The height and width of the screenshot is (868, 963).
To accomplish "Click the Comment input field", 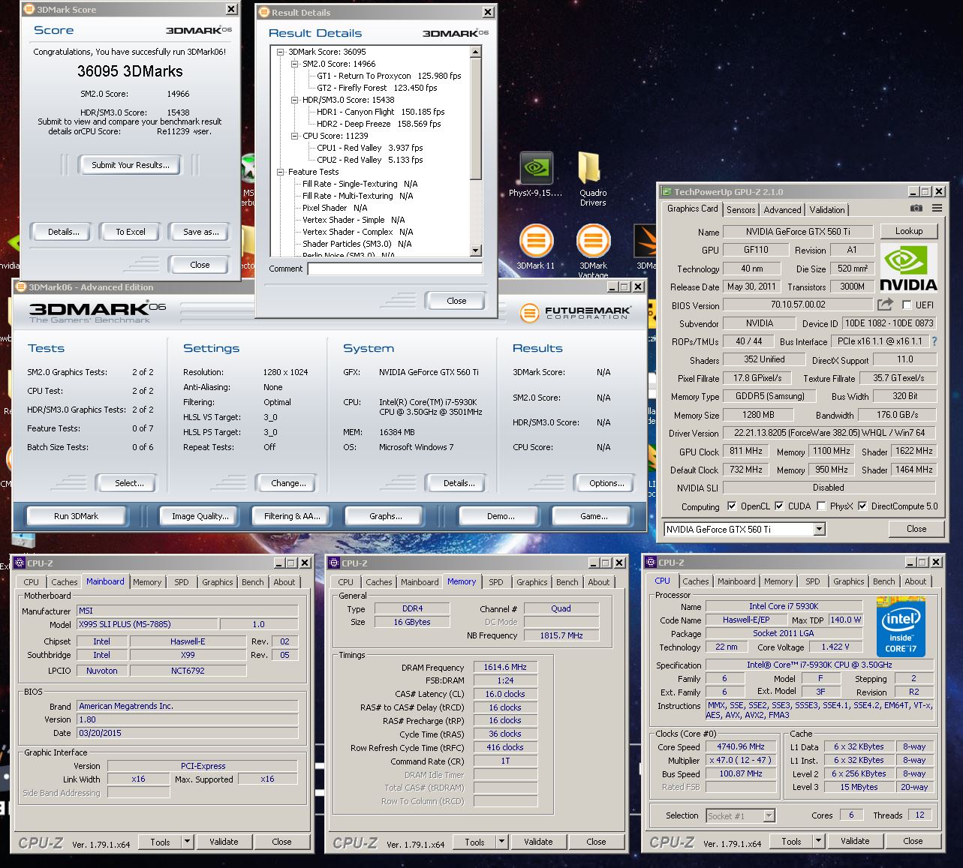I will [x=395, y=269].
